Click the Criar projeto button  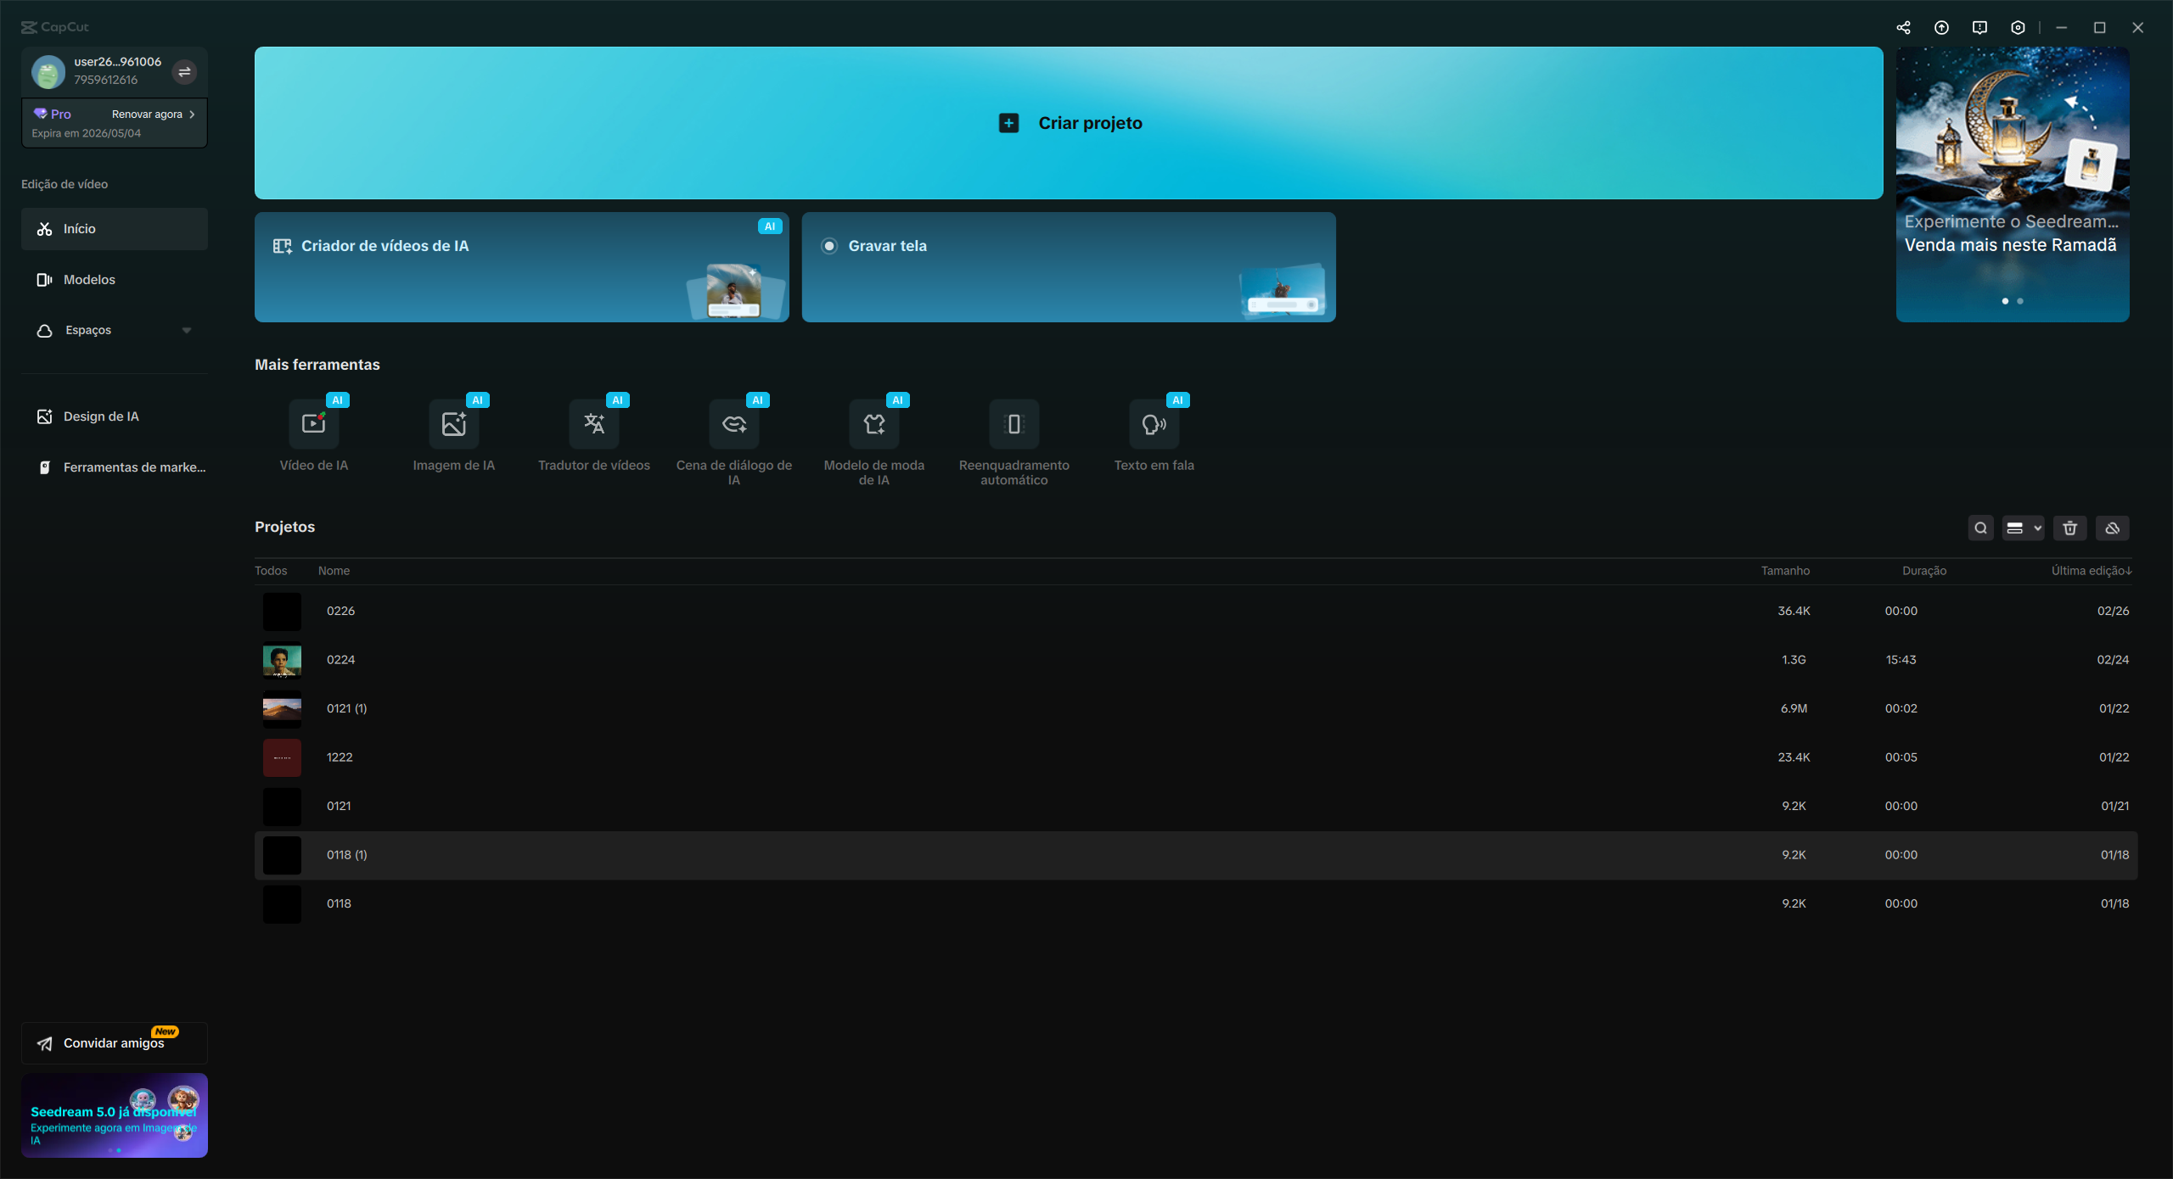click(1070, 122)
